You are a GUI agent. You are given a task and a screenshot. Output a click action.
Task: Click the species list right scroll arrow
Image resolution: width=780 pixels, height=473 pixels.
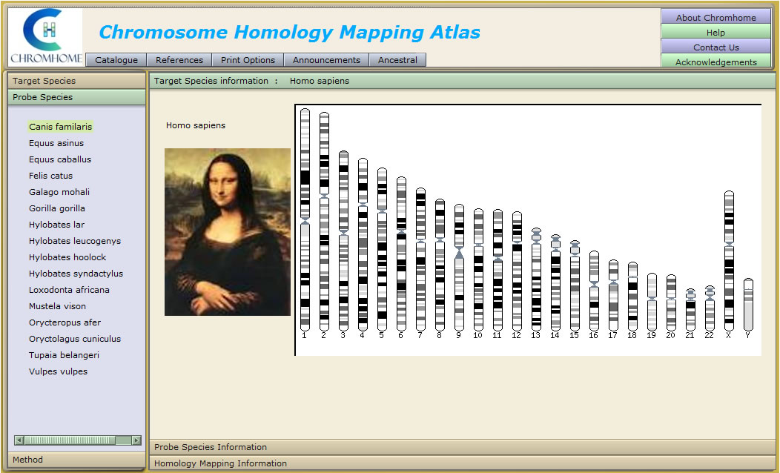point(136,440)
